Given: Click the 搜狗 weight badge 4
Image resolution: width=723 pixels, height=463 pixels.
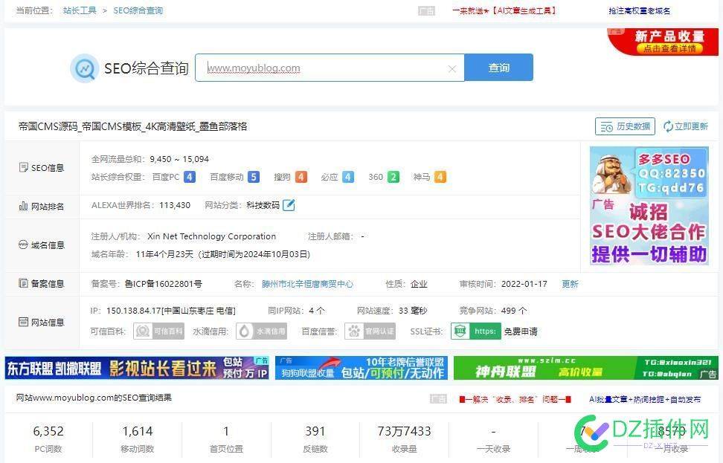Looking at the screenshot, I should pos(301,177).
